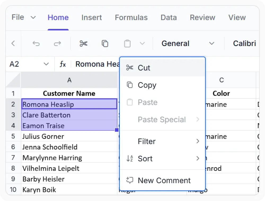Select cell Julius Gorner
Screen dimensions: 265x201
coord(69,136)
